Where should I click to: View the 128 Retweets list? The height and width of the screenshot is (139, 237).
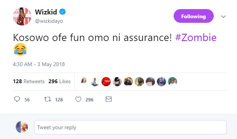point(29,81)
